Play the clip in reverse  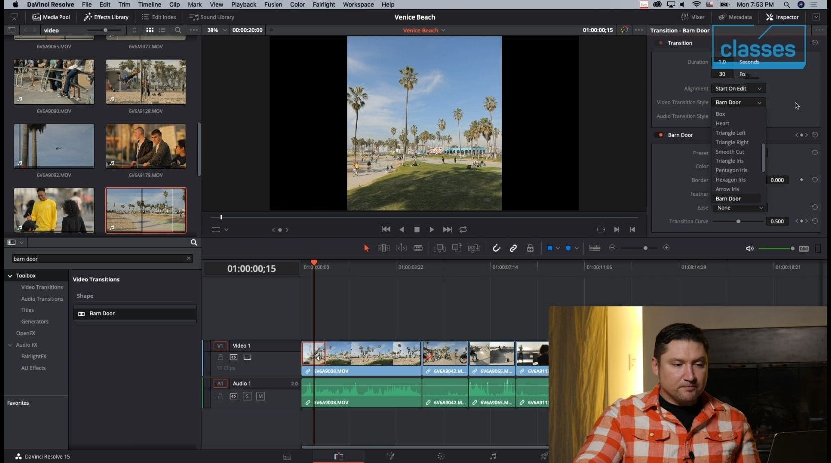[402, 230]
